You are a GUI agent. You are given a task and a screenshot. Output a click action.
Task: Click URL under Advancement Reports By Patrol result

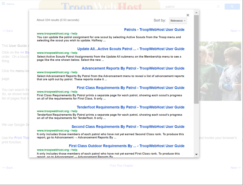(x=57, y=72)
